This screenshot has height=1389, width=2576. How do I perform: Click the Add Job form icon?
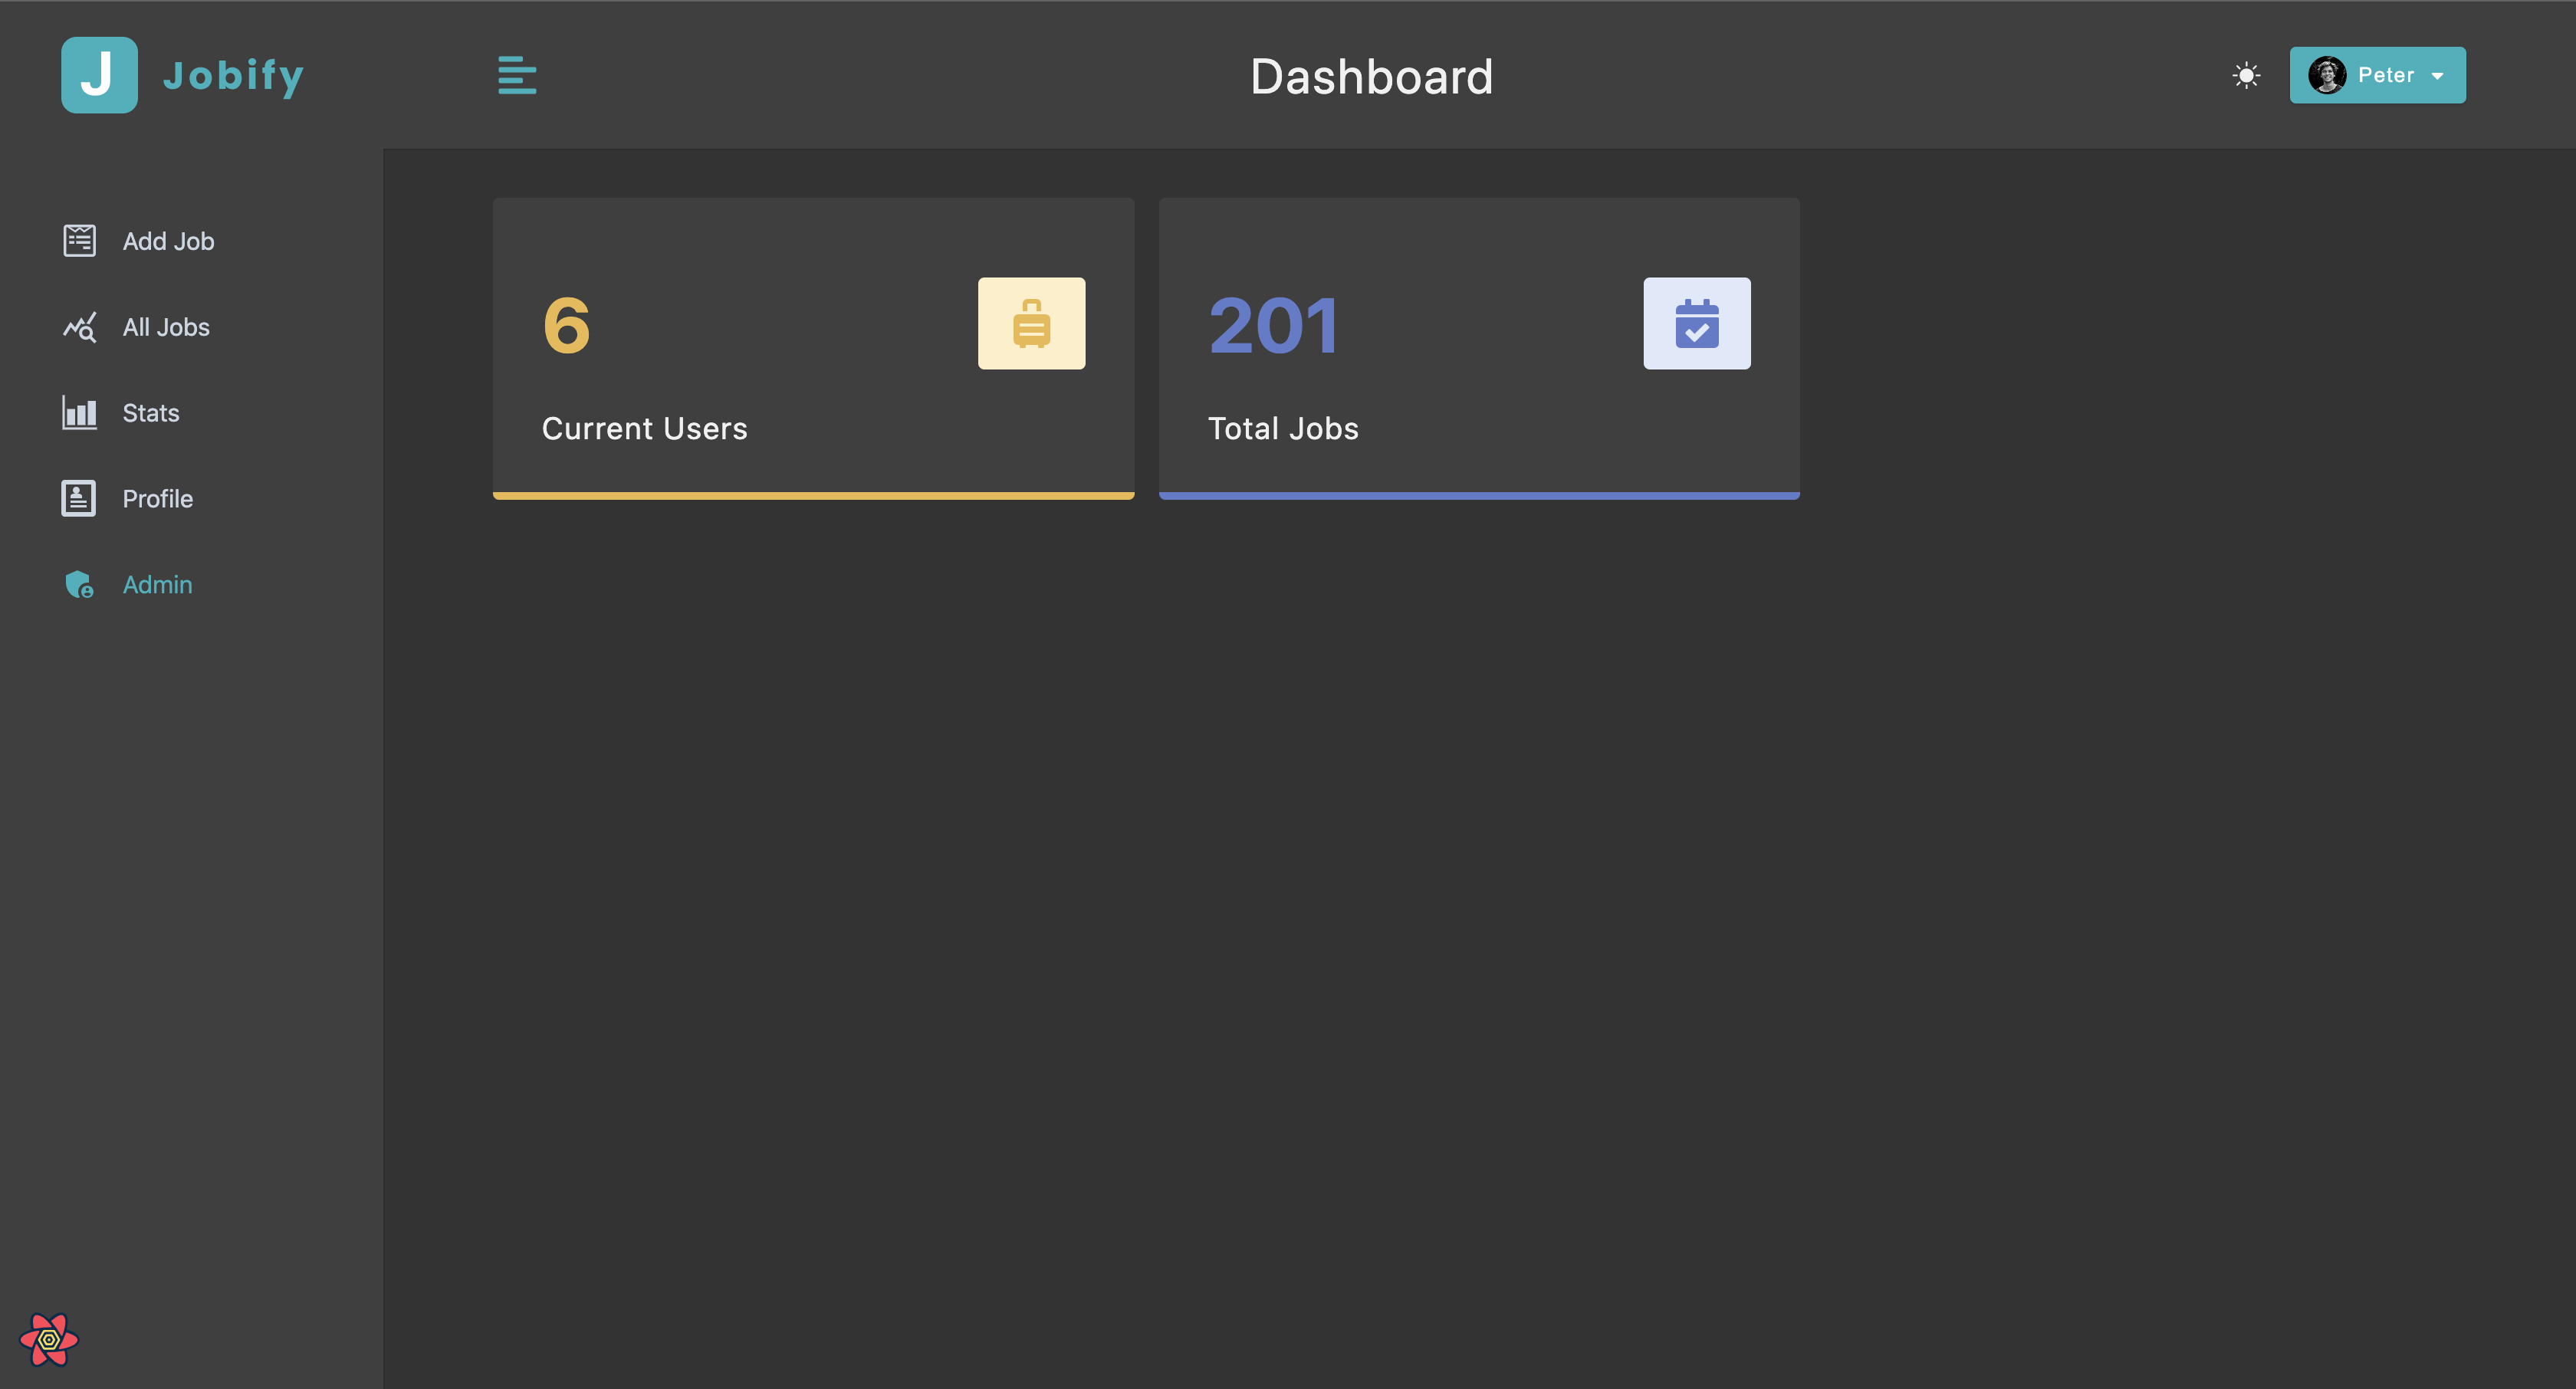[x=79, y=241]
